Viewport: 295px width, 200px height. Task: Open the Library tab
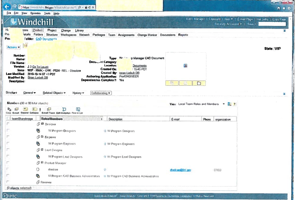[79, 30]
